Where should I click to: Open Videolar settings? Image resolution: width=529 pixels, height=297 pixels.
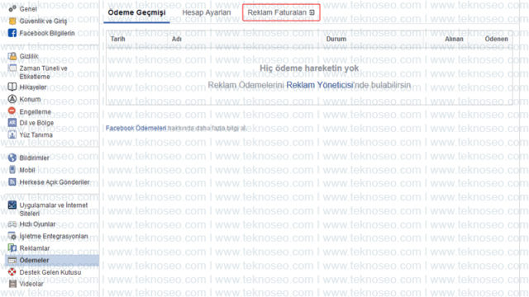pos(31,284)
